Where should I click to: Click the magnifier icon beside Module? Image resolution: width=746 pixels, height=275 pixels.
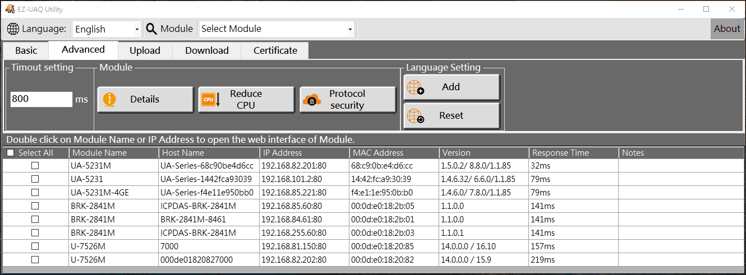click(x=151, y=29)
